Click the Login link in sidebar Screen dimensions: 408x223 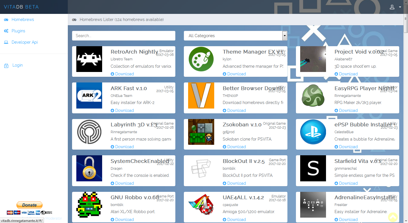pyautogui.click(x=17, y=65)
